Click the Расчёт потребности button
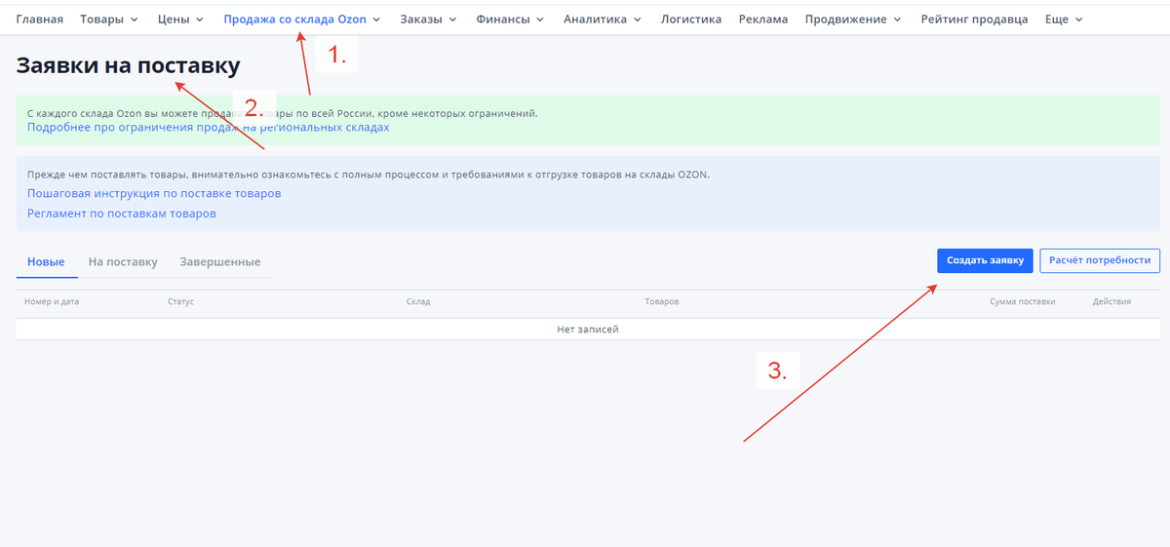 tap(1100, 260)
